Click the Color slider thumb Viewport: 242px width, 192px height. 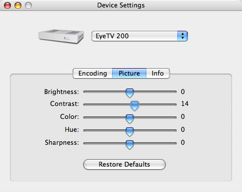click(129, 119)
